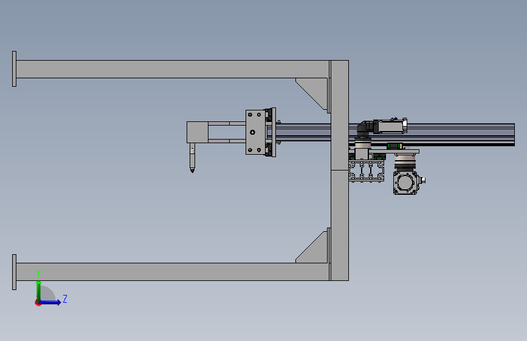This screenshot has width=527, height=341.
Task: Select the long horizontal linear rail extrusion
Action: pyautogui.click(x=395, y=134)
